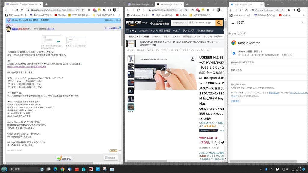
Task: Play the UGREEN product video
Action: click(166, 72)
